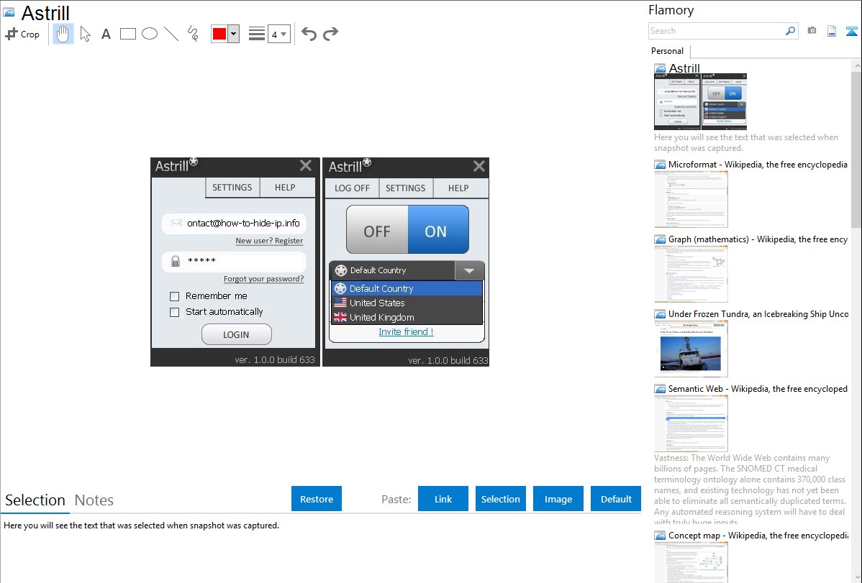Image resolution: width=862 pixels, height=583 pixels.
Task: Click the United Kingdom flag icon
Action: click(x=340, y=317)
